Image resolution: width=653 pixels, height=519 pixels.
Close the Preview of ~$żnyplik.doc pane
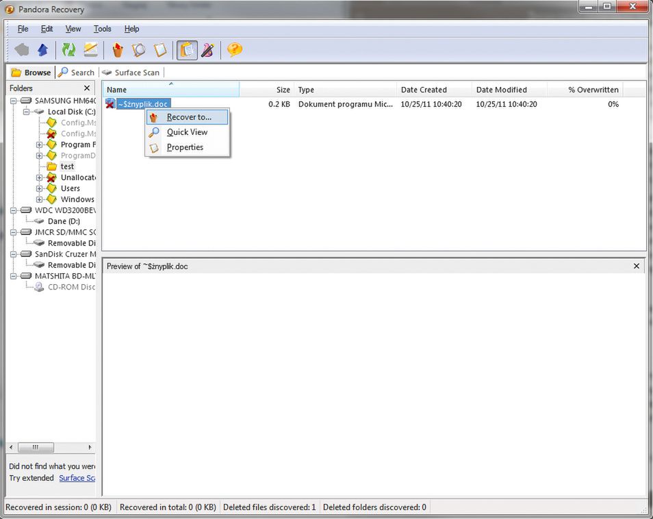pyautogui.click(x=637, y=266)
